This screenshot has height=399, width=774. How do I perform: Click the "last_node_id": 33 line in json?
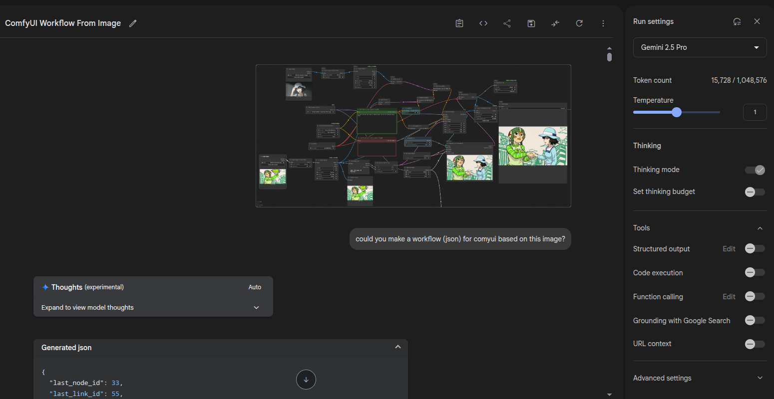pos(86,383)
